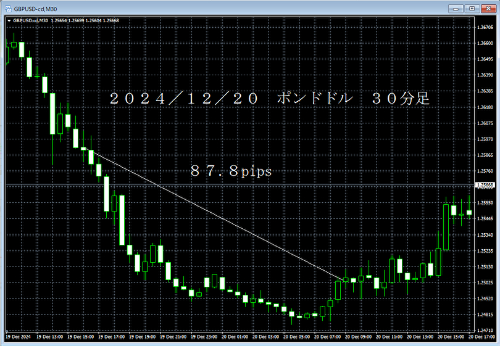500x346 pixels.
Task: Minimize the GBPUSD-cd,M30 chart window
Action: pos(456,9)
